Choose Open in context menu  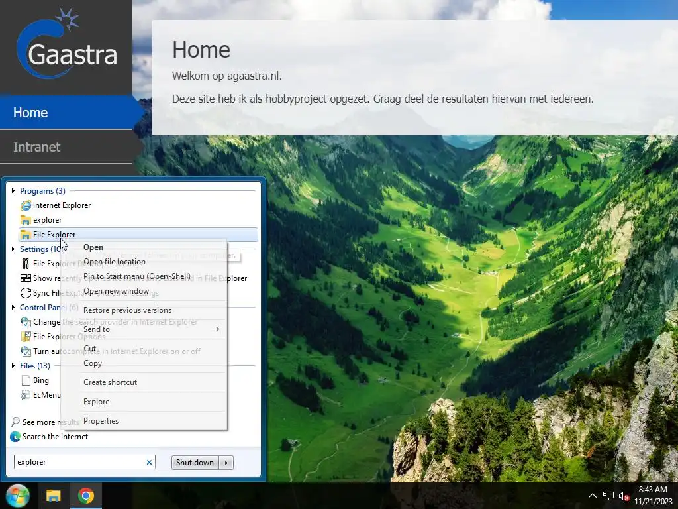(x=144, y=247)
